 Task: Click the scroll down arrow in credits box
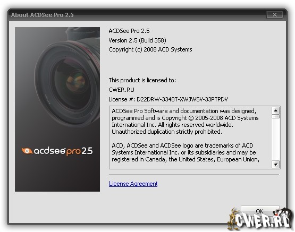(x=276, y=165)
